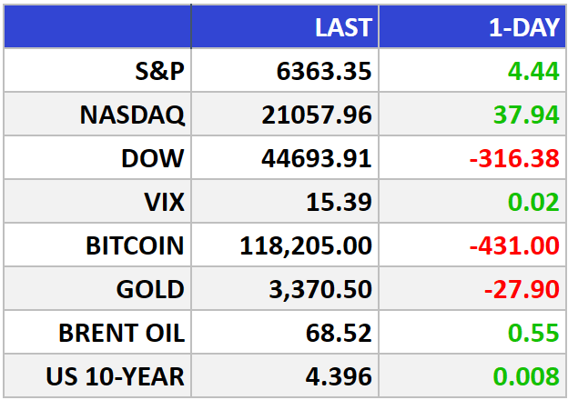Select the DOW row label
This screenshot has width=568, height=400.
(153, 158)
